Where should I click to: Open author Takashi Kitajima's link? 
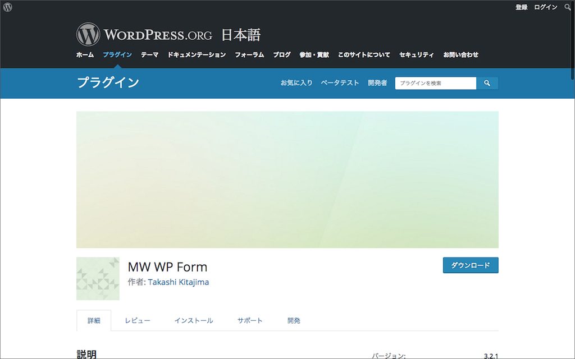(x=178, y=282)
